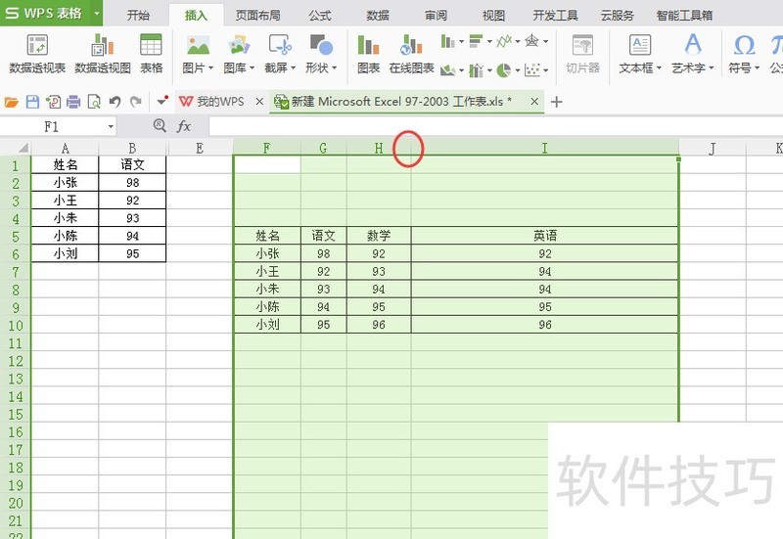Insert a radar chart type
Viewport: 783px width, 539px height.
point(532,41)
